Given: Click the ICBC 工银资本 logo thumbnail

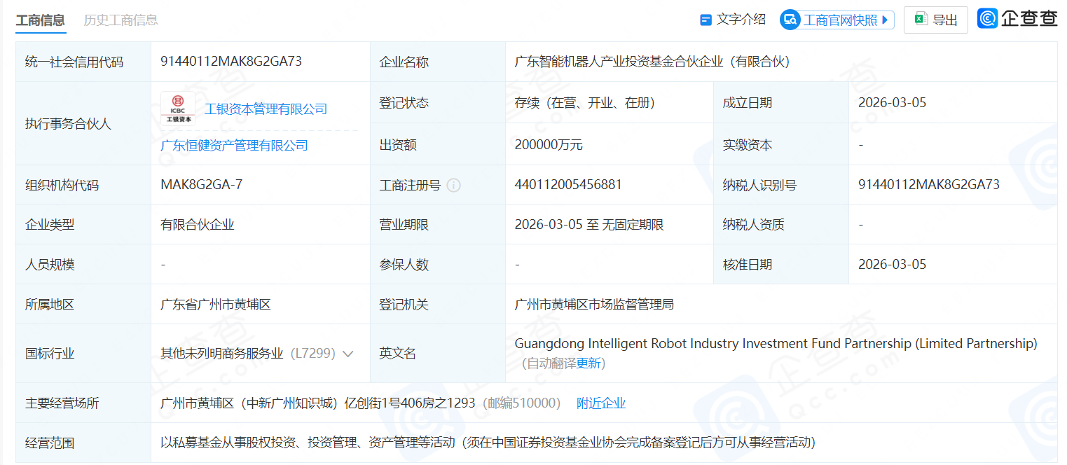Looking at the screenshot, I should point(178,109).
